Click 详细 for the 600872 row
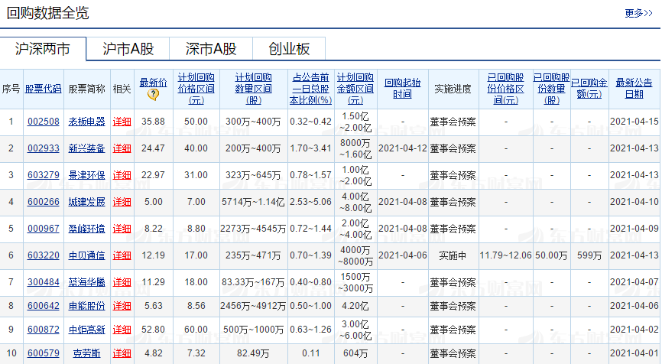The width and height of the screenshot is (662, 364). pos(122,330)
